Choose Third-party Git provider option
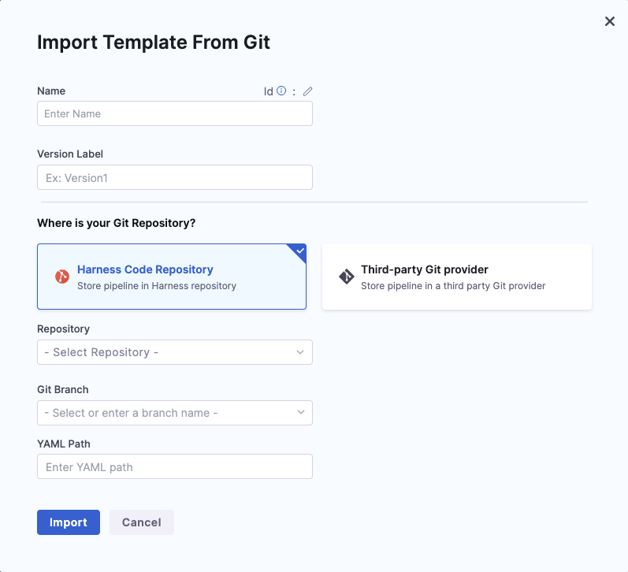 457,277
